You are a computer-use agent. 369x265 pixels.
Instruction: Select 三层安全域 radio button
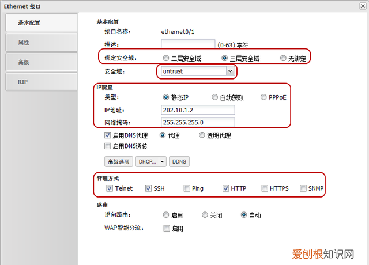point(224,58)
